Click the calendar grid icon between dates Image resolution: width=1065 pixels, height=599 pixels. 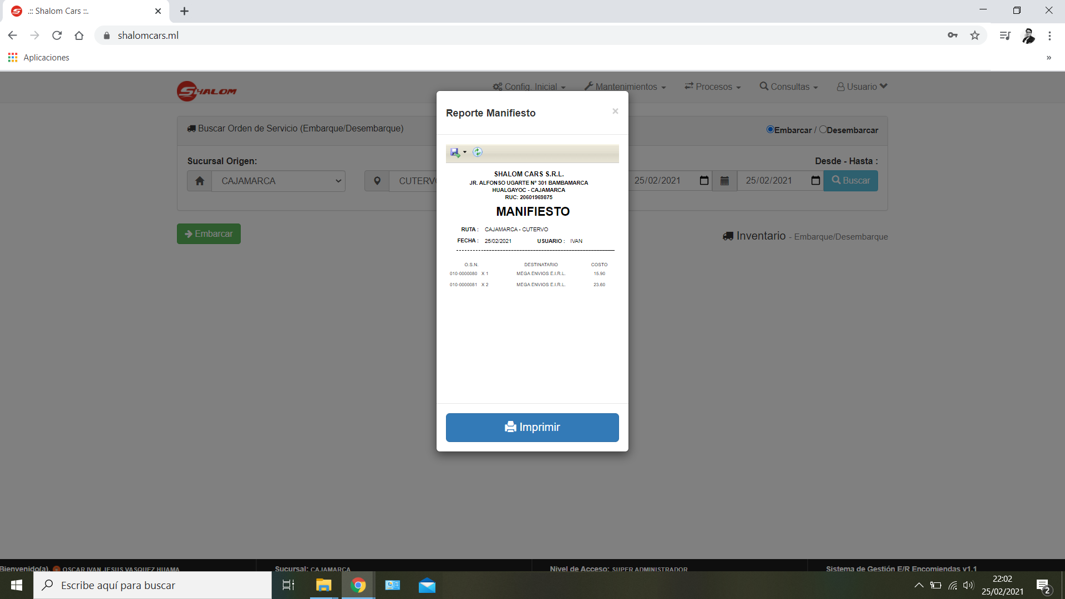pyautogui.click(x=724, y=181)
